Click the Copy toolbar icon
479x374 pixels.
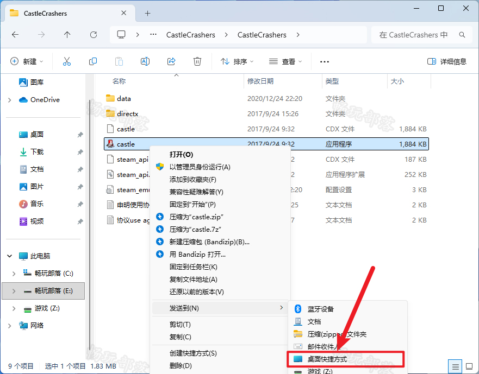[93, 62]
